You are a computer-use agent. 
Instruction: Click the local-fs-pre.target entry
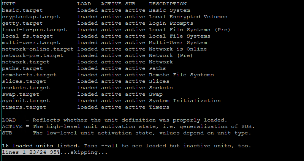click(34, 30)
